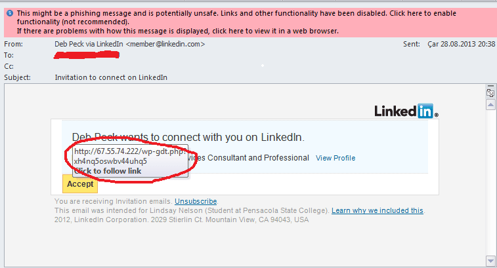
Task: Open the View Profile link
Action: [x=335, y=158]
